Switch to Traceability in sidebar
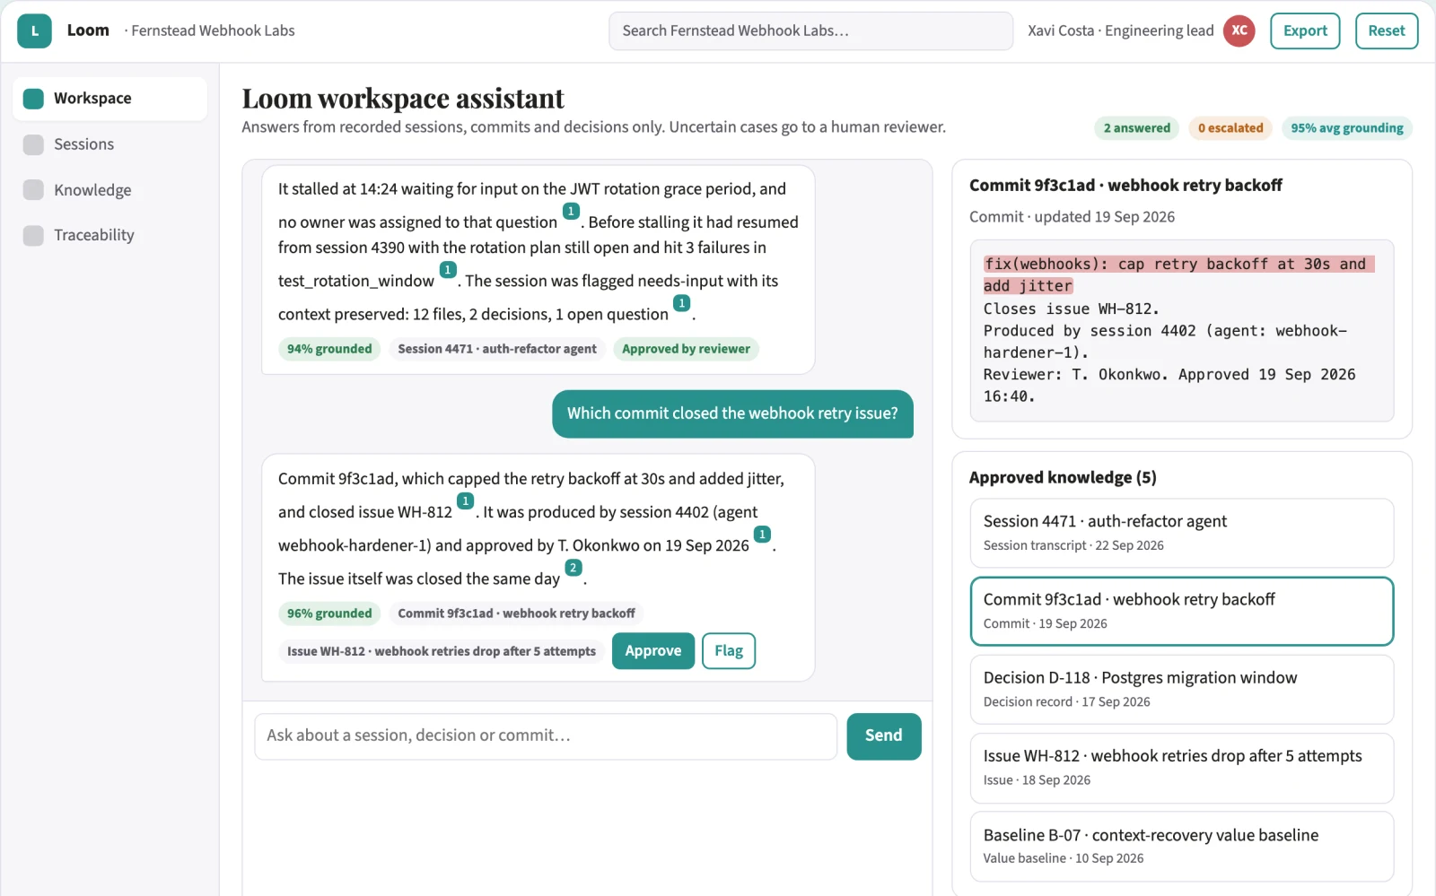 click(x=109, y=235)
